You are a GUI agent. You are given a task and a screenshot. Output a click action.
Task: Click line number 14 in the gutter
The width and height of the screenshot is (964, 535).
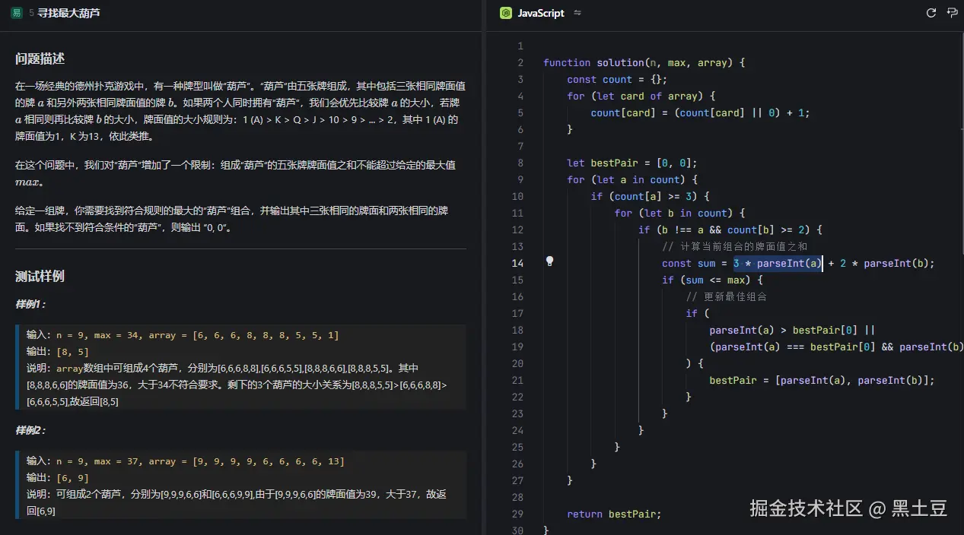[517, 263]
